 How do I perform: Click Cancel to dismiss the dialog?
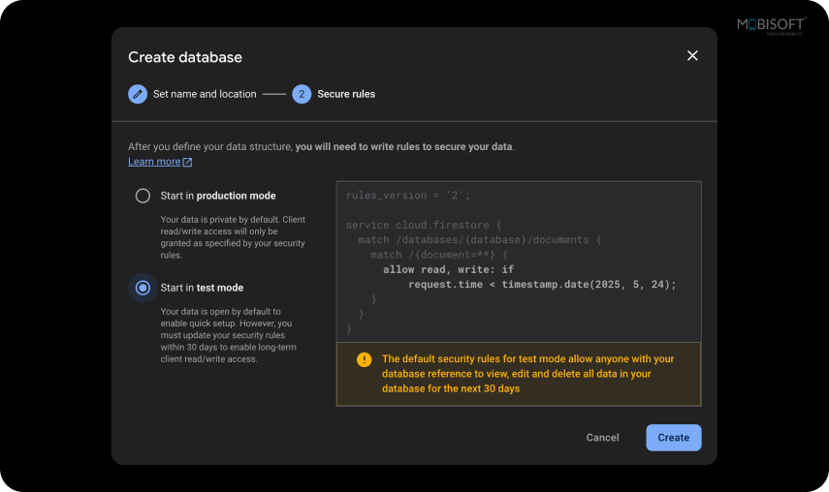602,438
